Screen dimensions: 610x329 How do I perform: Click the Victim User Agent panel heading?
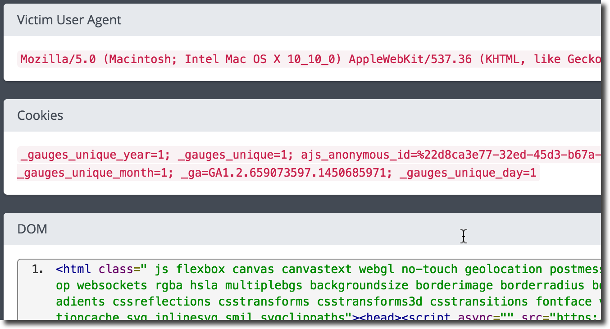69,20
